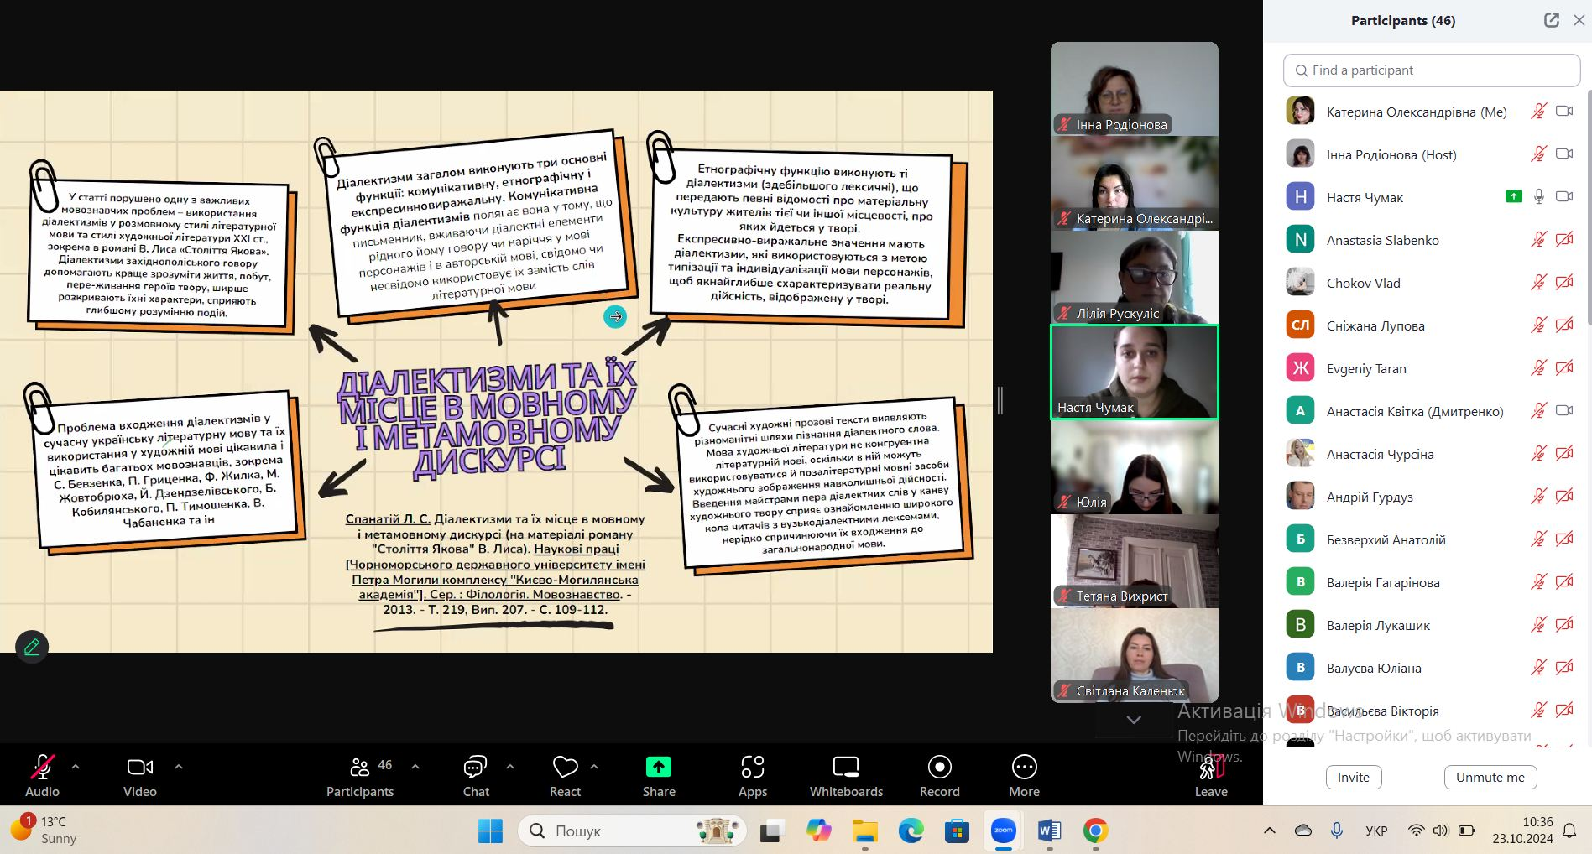This screenshot has height=854, width=1592.
Task: Click the teal arrow button on slide
Action: pos(615,316)
